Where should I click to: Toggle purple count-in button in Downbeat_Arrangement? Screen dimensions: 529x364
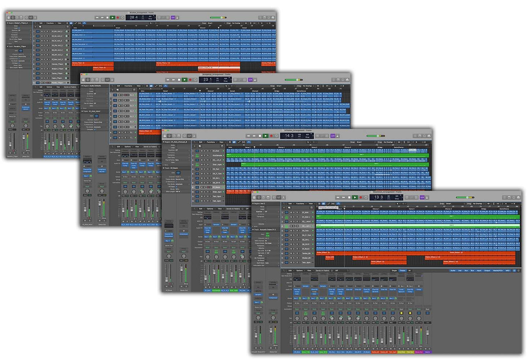422,197
